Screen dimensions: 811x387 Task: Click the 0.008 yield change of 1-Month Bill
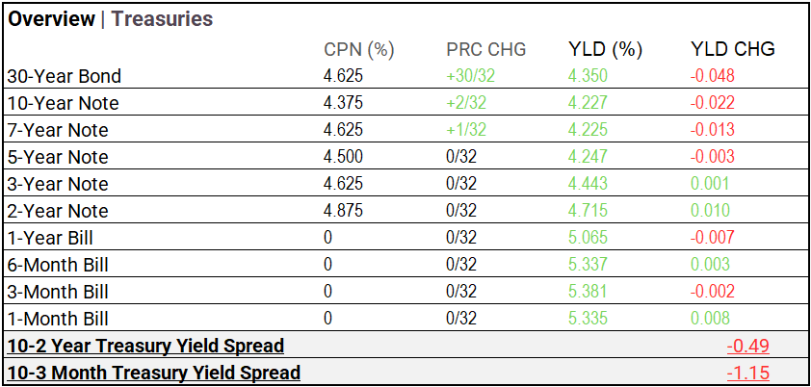[x=710, y=319]
